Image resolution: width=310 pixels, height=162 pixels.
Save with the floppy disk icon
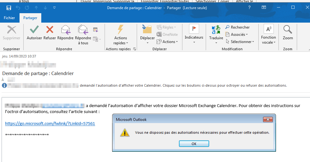[9, 8]
